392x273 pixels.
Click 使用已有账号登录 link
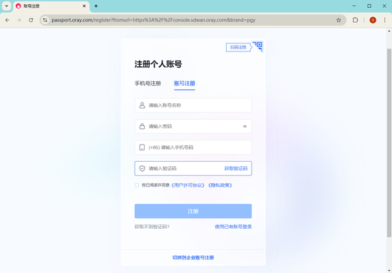pyautogui.click(x=233, y=227)
